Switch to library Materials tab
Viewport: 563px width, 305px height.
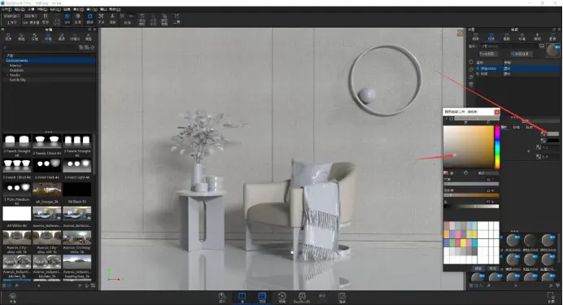[8, 37]
